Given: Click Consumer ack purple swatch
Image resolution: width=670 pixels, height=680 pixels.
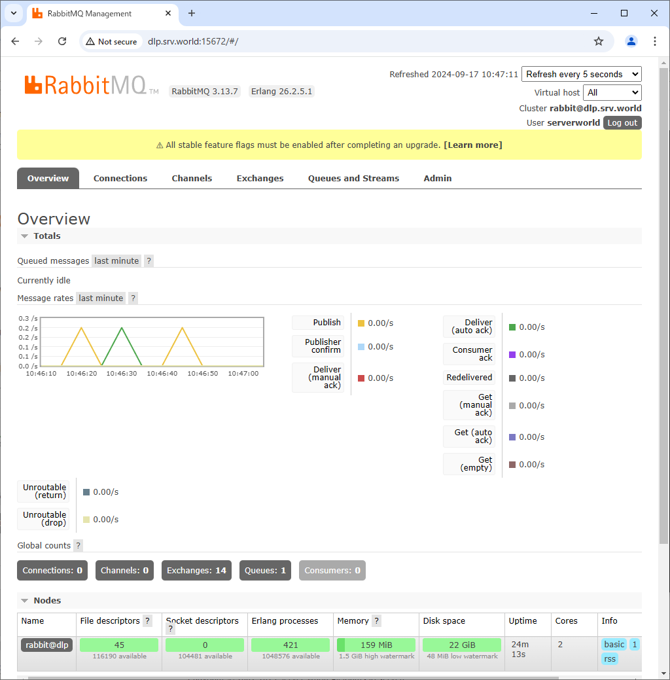Looking at the screenshot, I should [512, 355].
